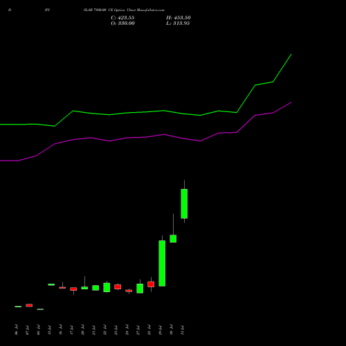Click the red candle for 07 Jul

pyautogui.click(x=29, y=305)
